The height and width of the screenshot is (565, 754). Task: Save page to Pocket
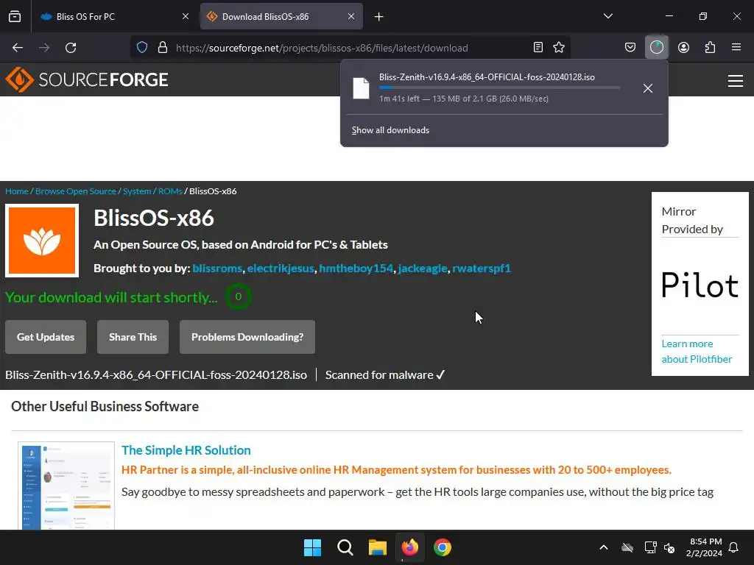coord(630,48)
